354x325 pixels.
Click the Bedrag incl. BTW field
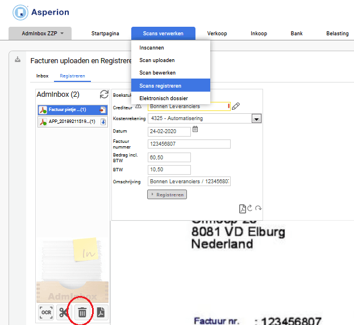pos(169,158)
